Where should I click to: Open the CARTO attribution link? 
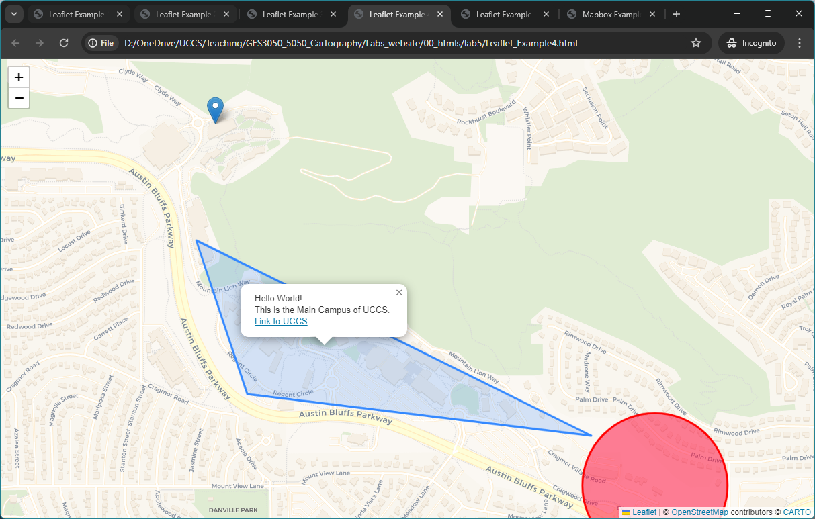click(x=797, y=512)
